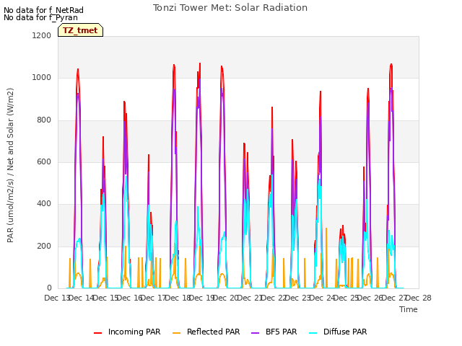This screenshot has width=462, height=346.
Task: Select the Diffuse PAR legend label
Action: pyautogui.click(x=345, y=332)
